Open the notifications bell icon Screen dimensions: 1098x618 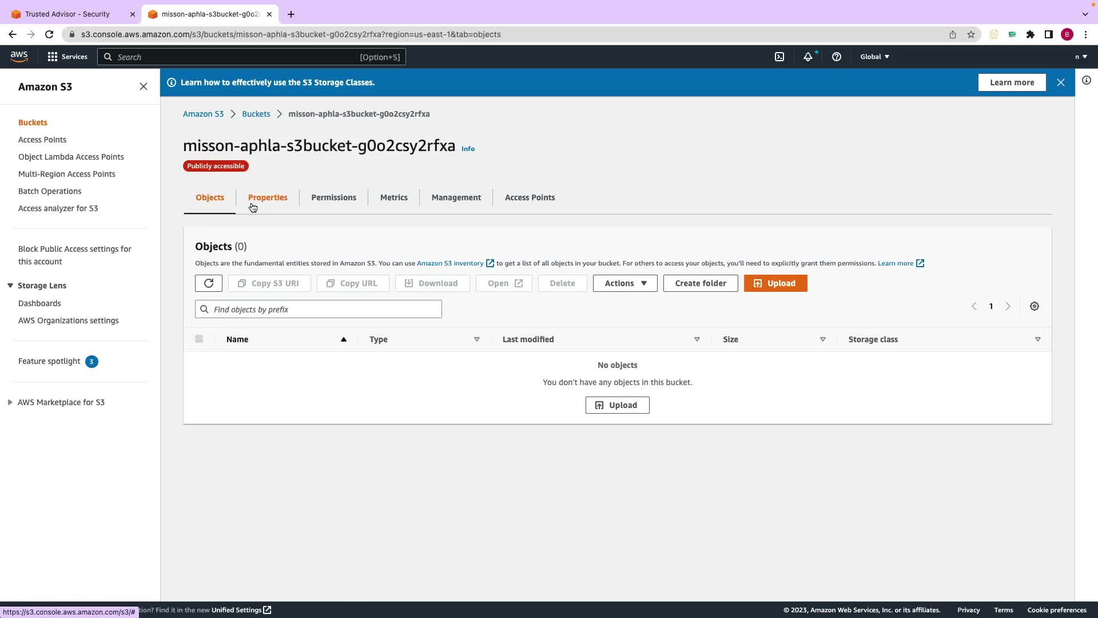(807, 57)
